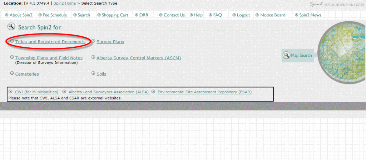This screenshot has height=160, width=366.
Task: Open the Survey Plans search
Action: pos(110,42)
